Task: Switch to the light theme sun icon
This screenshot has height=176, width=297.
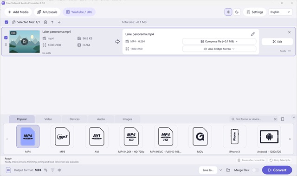Action: coord(228,12)
